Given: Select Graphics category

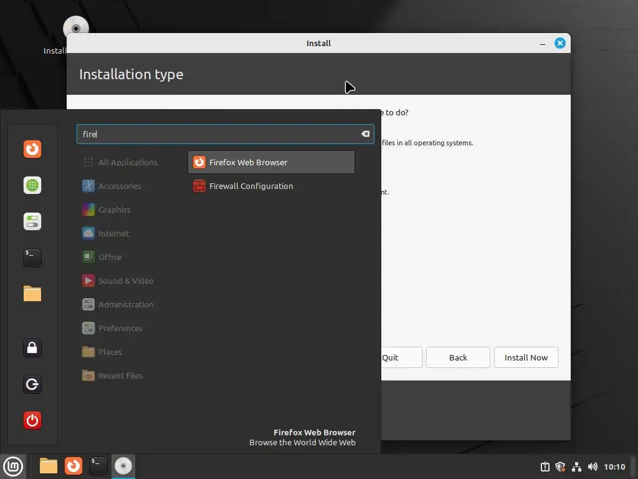Looking at the screenshot, I should coord(107,210).
